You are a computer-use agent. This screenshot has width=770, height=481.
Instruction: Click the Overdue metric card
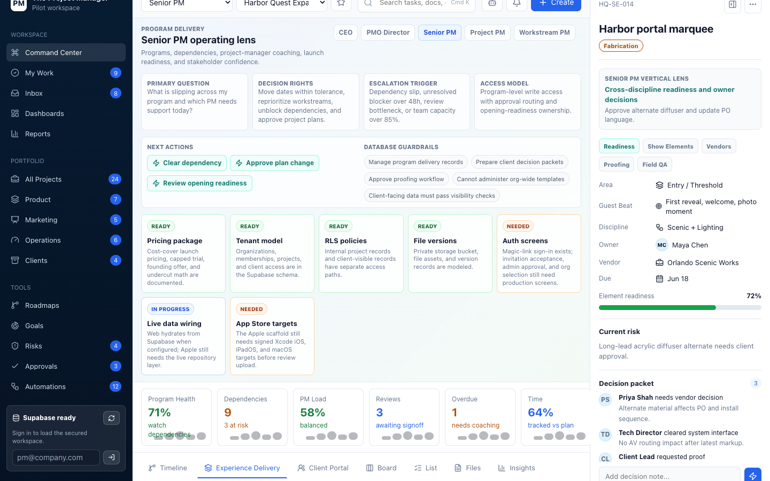click(x=480, y=417)
